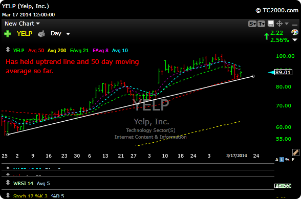Click the floppy disk save icon

(271, 24)
